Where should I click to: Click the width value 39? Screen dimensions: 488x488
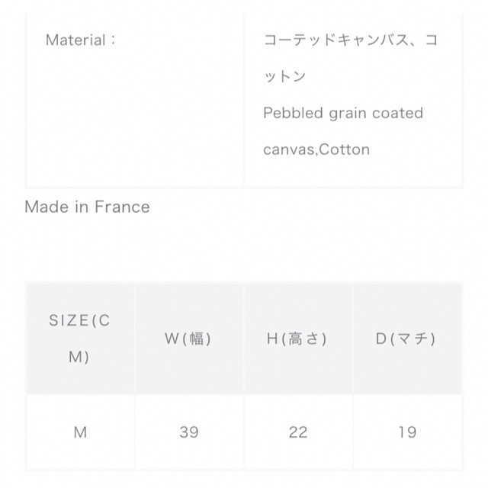point(189,432)
